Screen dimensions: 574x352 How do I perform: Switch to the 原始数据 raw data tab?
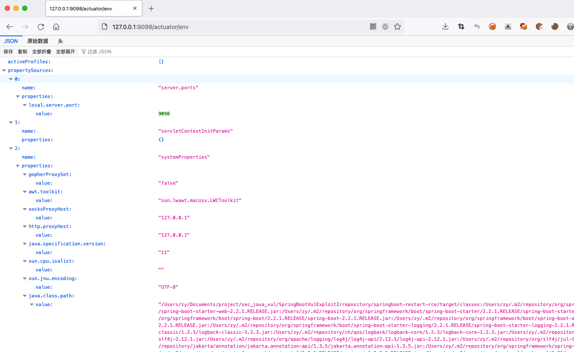[x=38, y=41]
